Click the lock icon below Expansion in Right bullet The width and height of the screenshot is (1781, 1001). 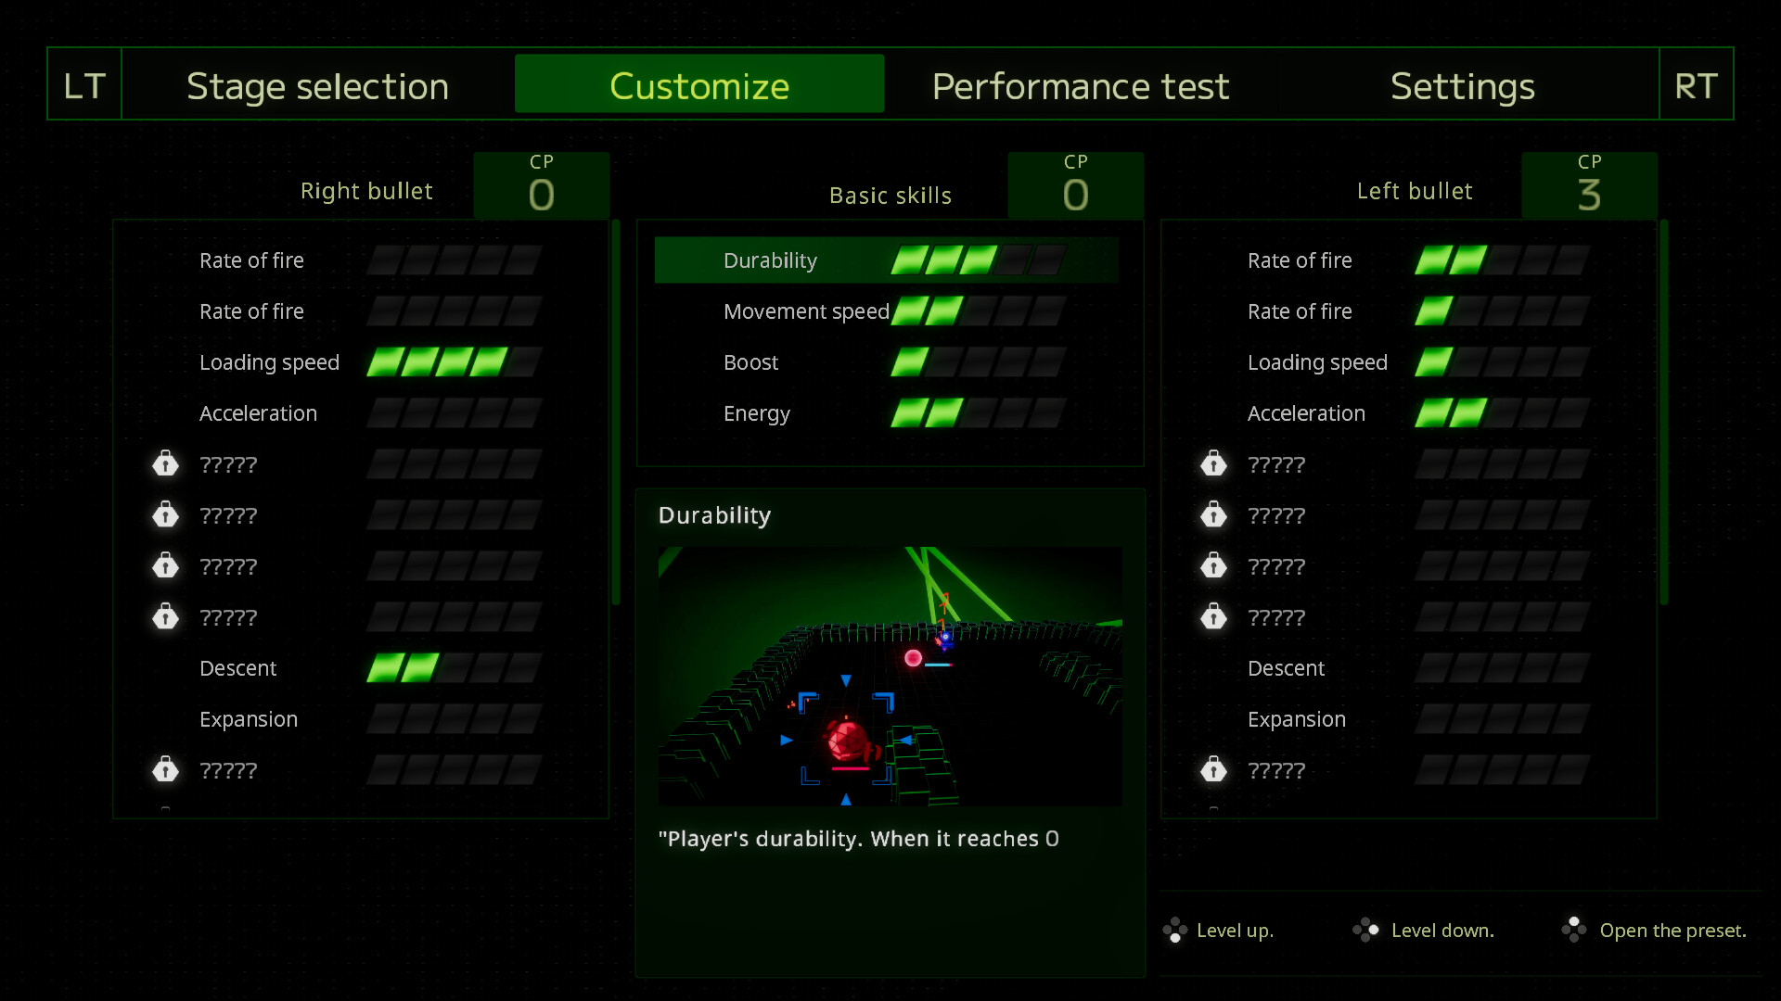click(x=165, y=769)
